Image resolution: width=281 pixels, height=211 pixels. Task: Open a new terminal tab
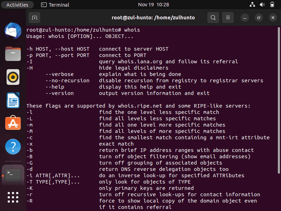(x=34, y=18)
